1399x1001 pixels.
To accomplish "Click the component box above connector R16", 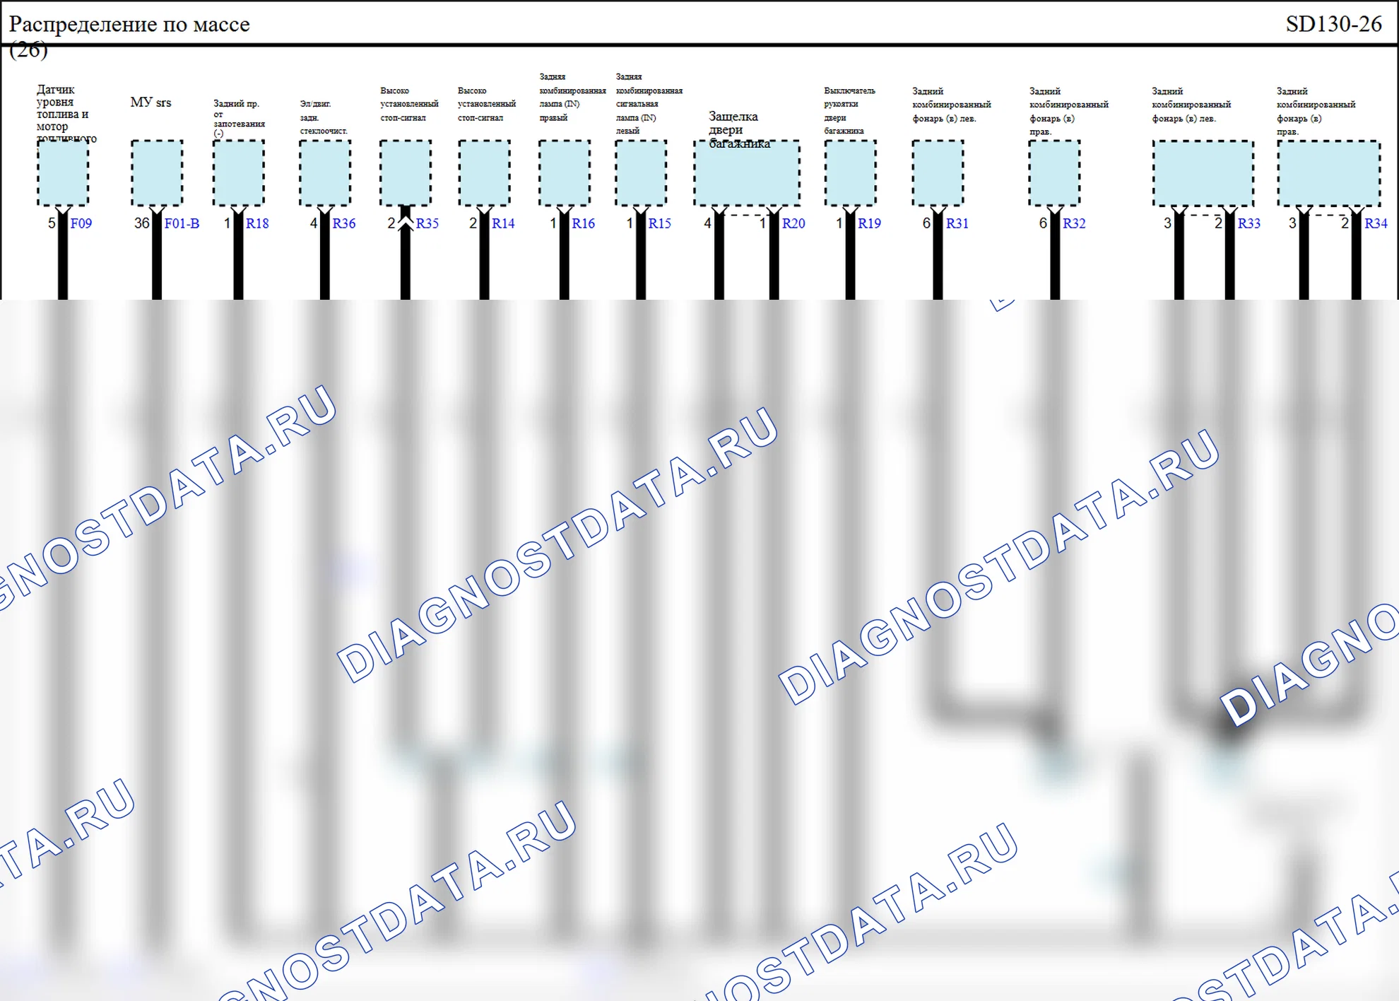I will click(x=565, y=173).
